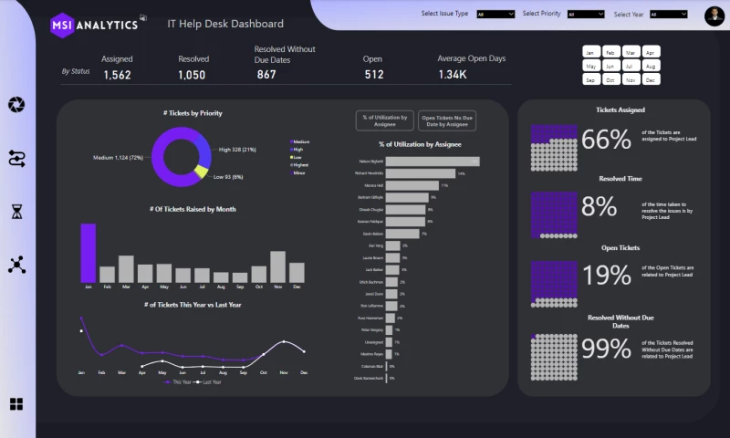The width and height of the screenshot is (730, 438).
Task: Click Jian Yang's utilization bar
Action: coord(392,245)
